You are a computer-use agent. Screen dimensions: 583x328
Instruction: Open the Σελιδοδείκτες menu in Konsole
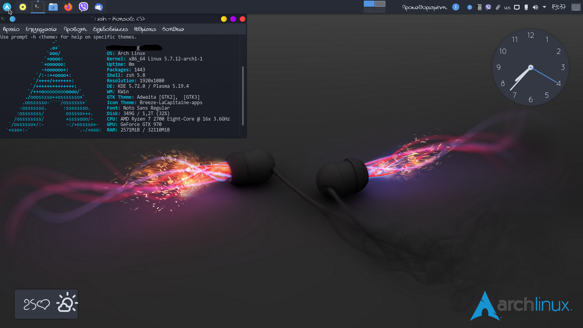click(x=110, y=29)
